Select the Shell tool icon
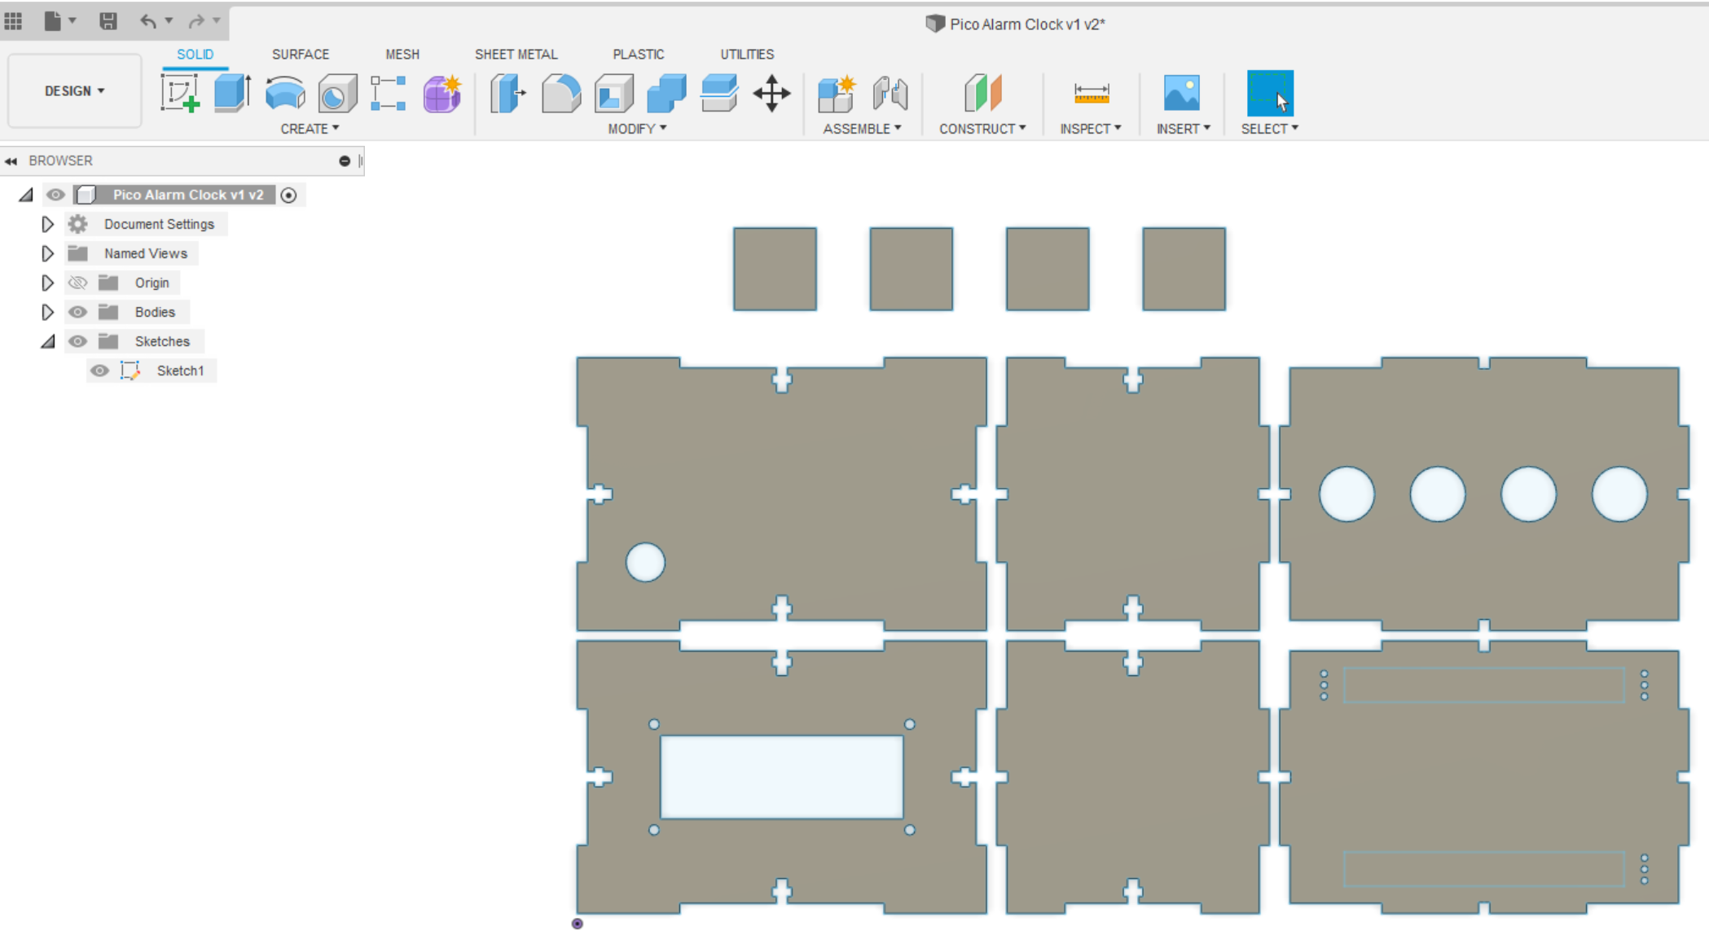Image resolution: width=1709 pixels, height=944 pixels. [x=613, y=93]
